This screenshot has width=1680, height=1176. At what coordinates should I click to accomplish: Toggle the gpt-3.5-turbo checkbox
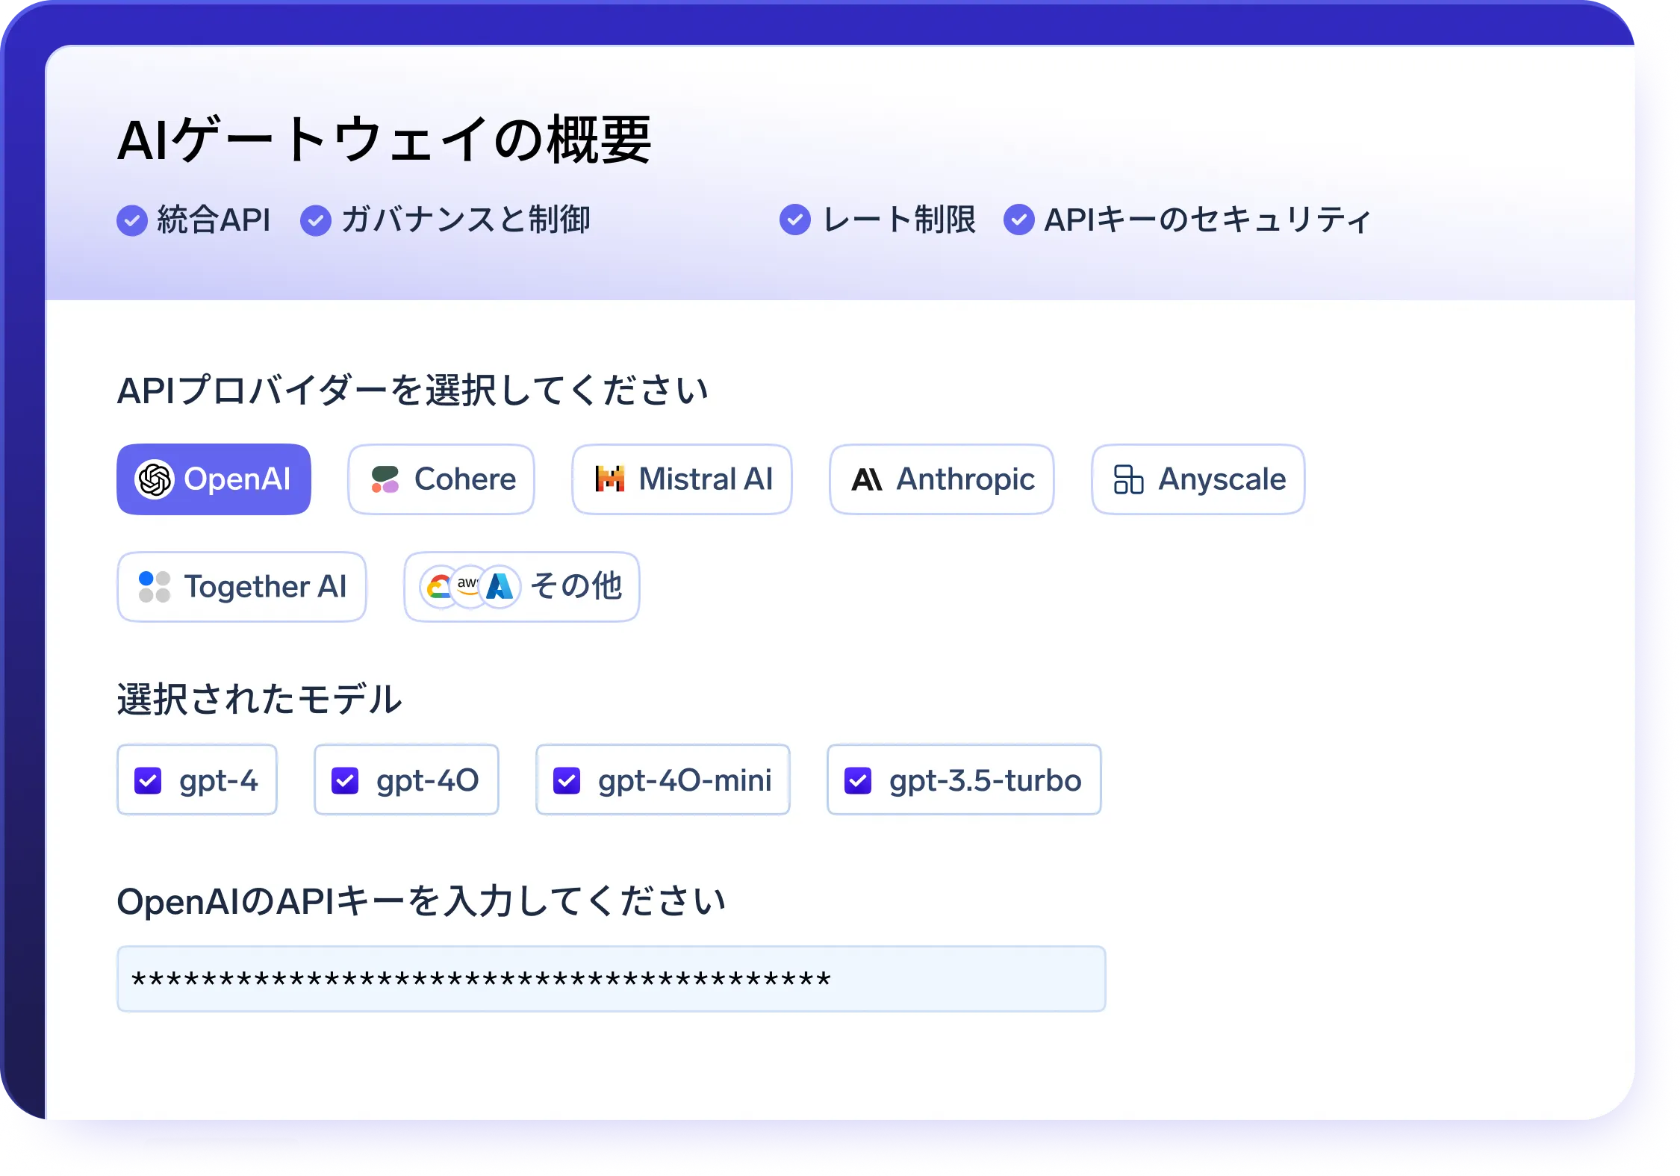(x=858, y=781)
